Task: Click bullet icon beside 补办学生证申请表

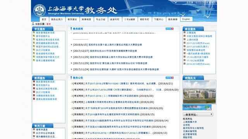Action: [x=34, y=133]
